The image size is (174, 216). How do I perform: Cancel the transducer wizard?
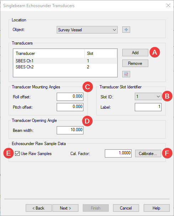coord(126,208)
